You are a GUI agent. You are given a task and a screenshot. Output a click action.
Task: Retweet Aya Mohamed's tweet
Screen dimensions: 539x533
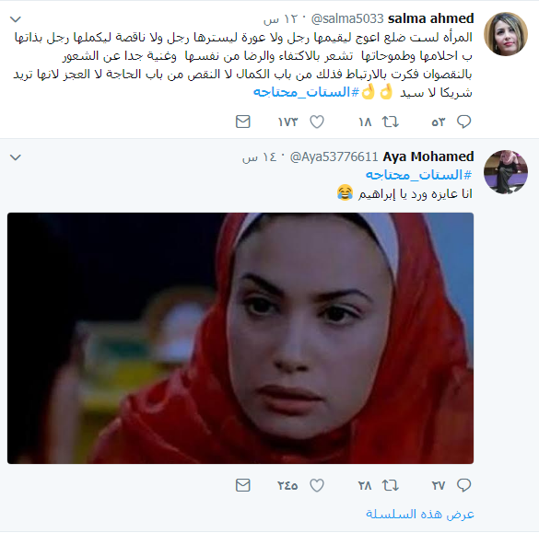(x=390, y=485)
